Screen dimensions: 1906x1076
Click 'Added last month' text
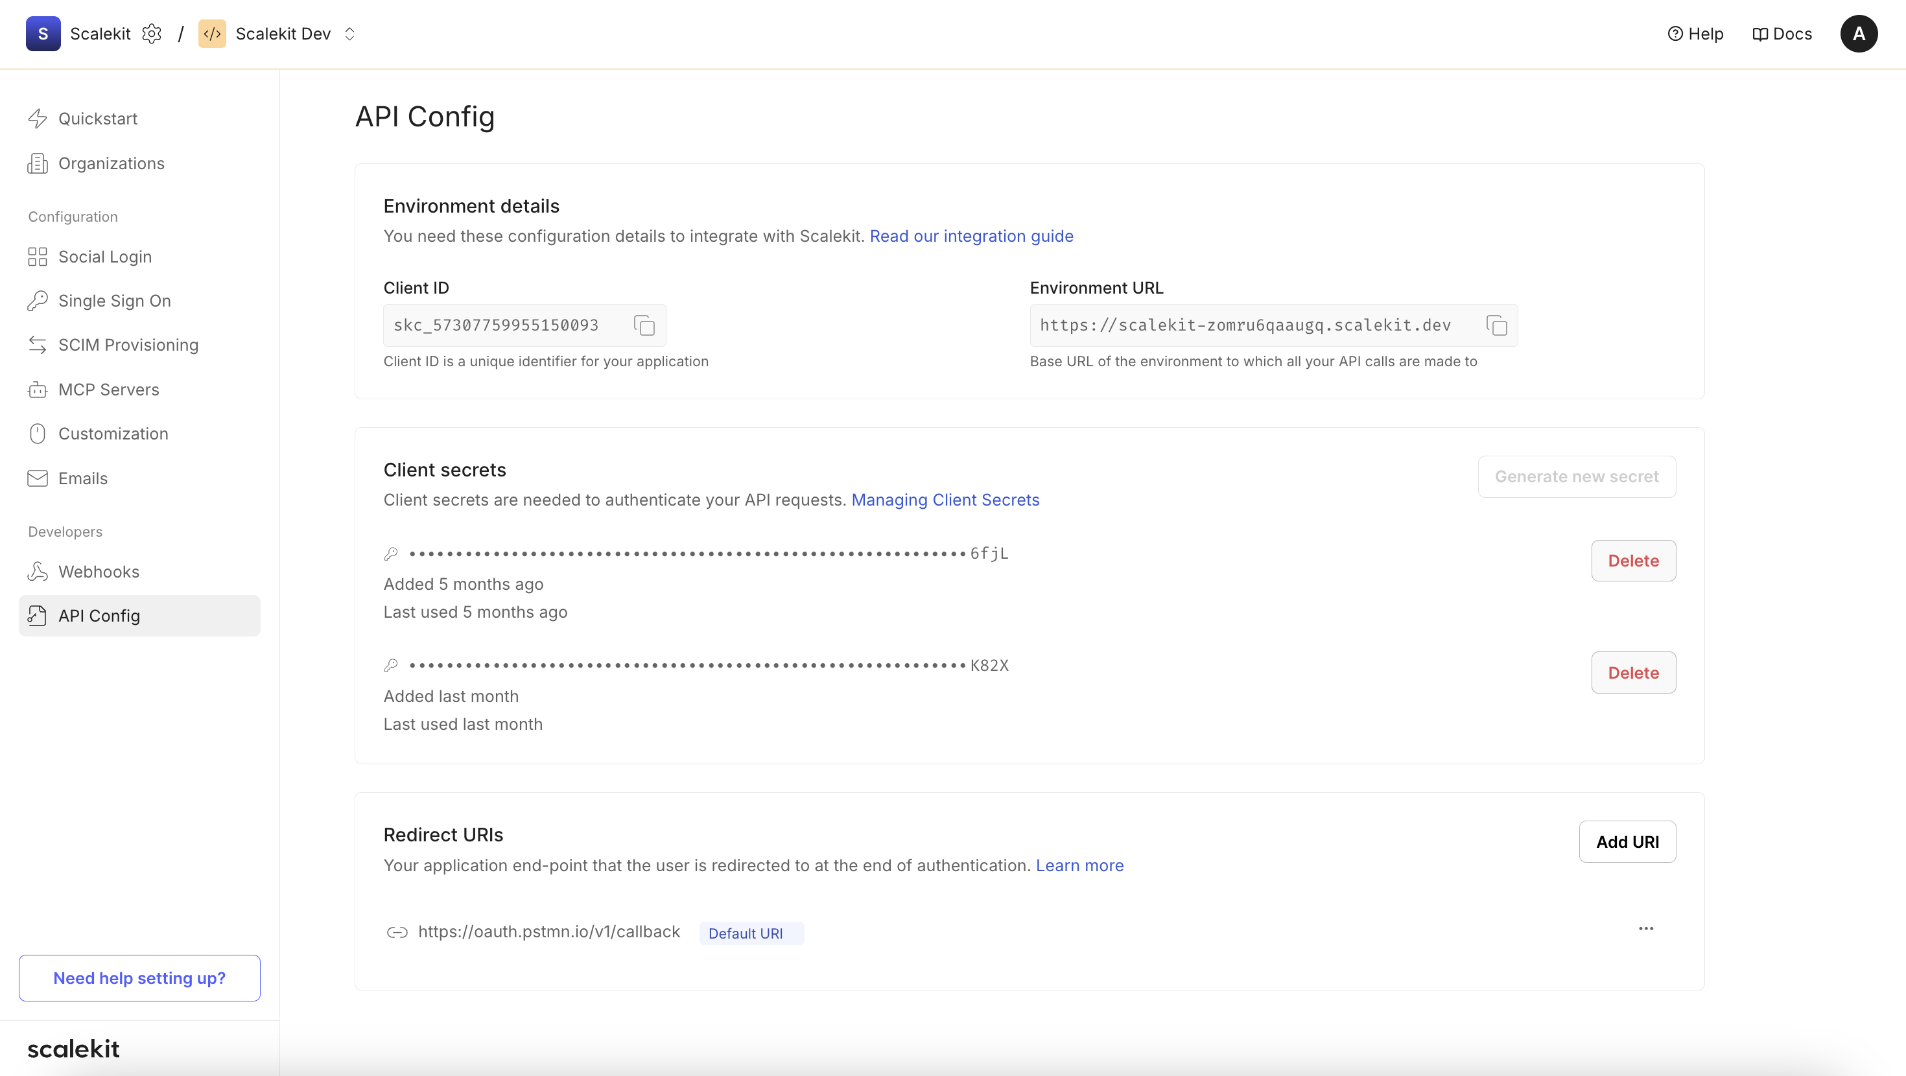451,697
